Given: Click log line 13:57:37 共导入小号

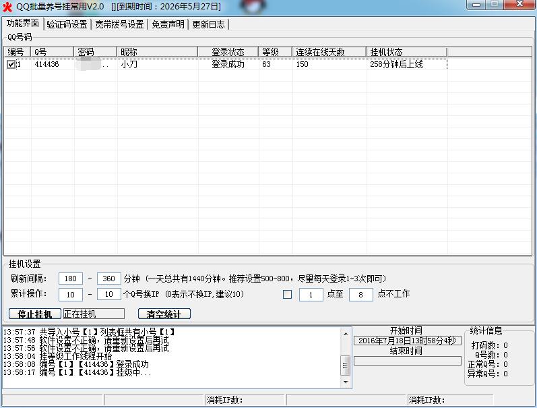Looking at the screenshot, I should (90, 332).
